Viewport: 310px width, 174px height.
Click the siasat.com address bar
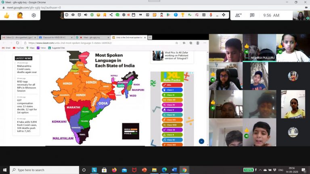[99, 43]
